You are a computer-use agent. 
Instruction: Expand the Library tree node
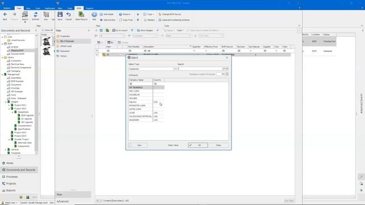[2, 58]
